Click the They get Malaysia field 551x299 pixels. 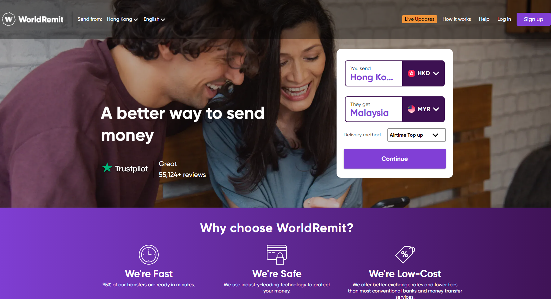(x=374, y=109)
